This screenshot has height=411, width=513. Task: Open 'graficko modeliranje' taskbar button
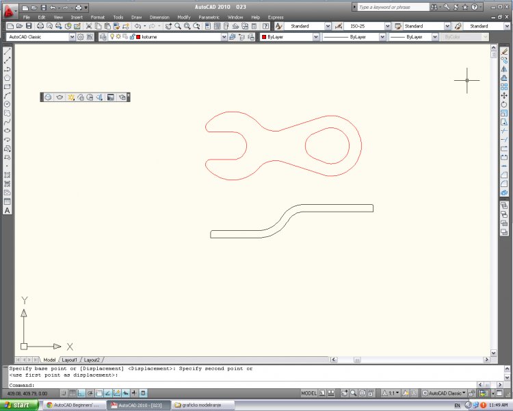coord(201,405)
